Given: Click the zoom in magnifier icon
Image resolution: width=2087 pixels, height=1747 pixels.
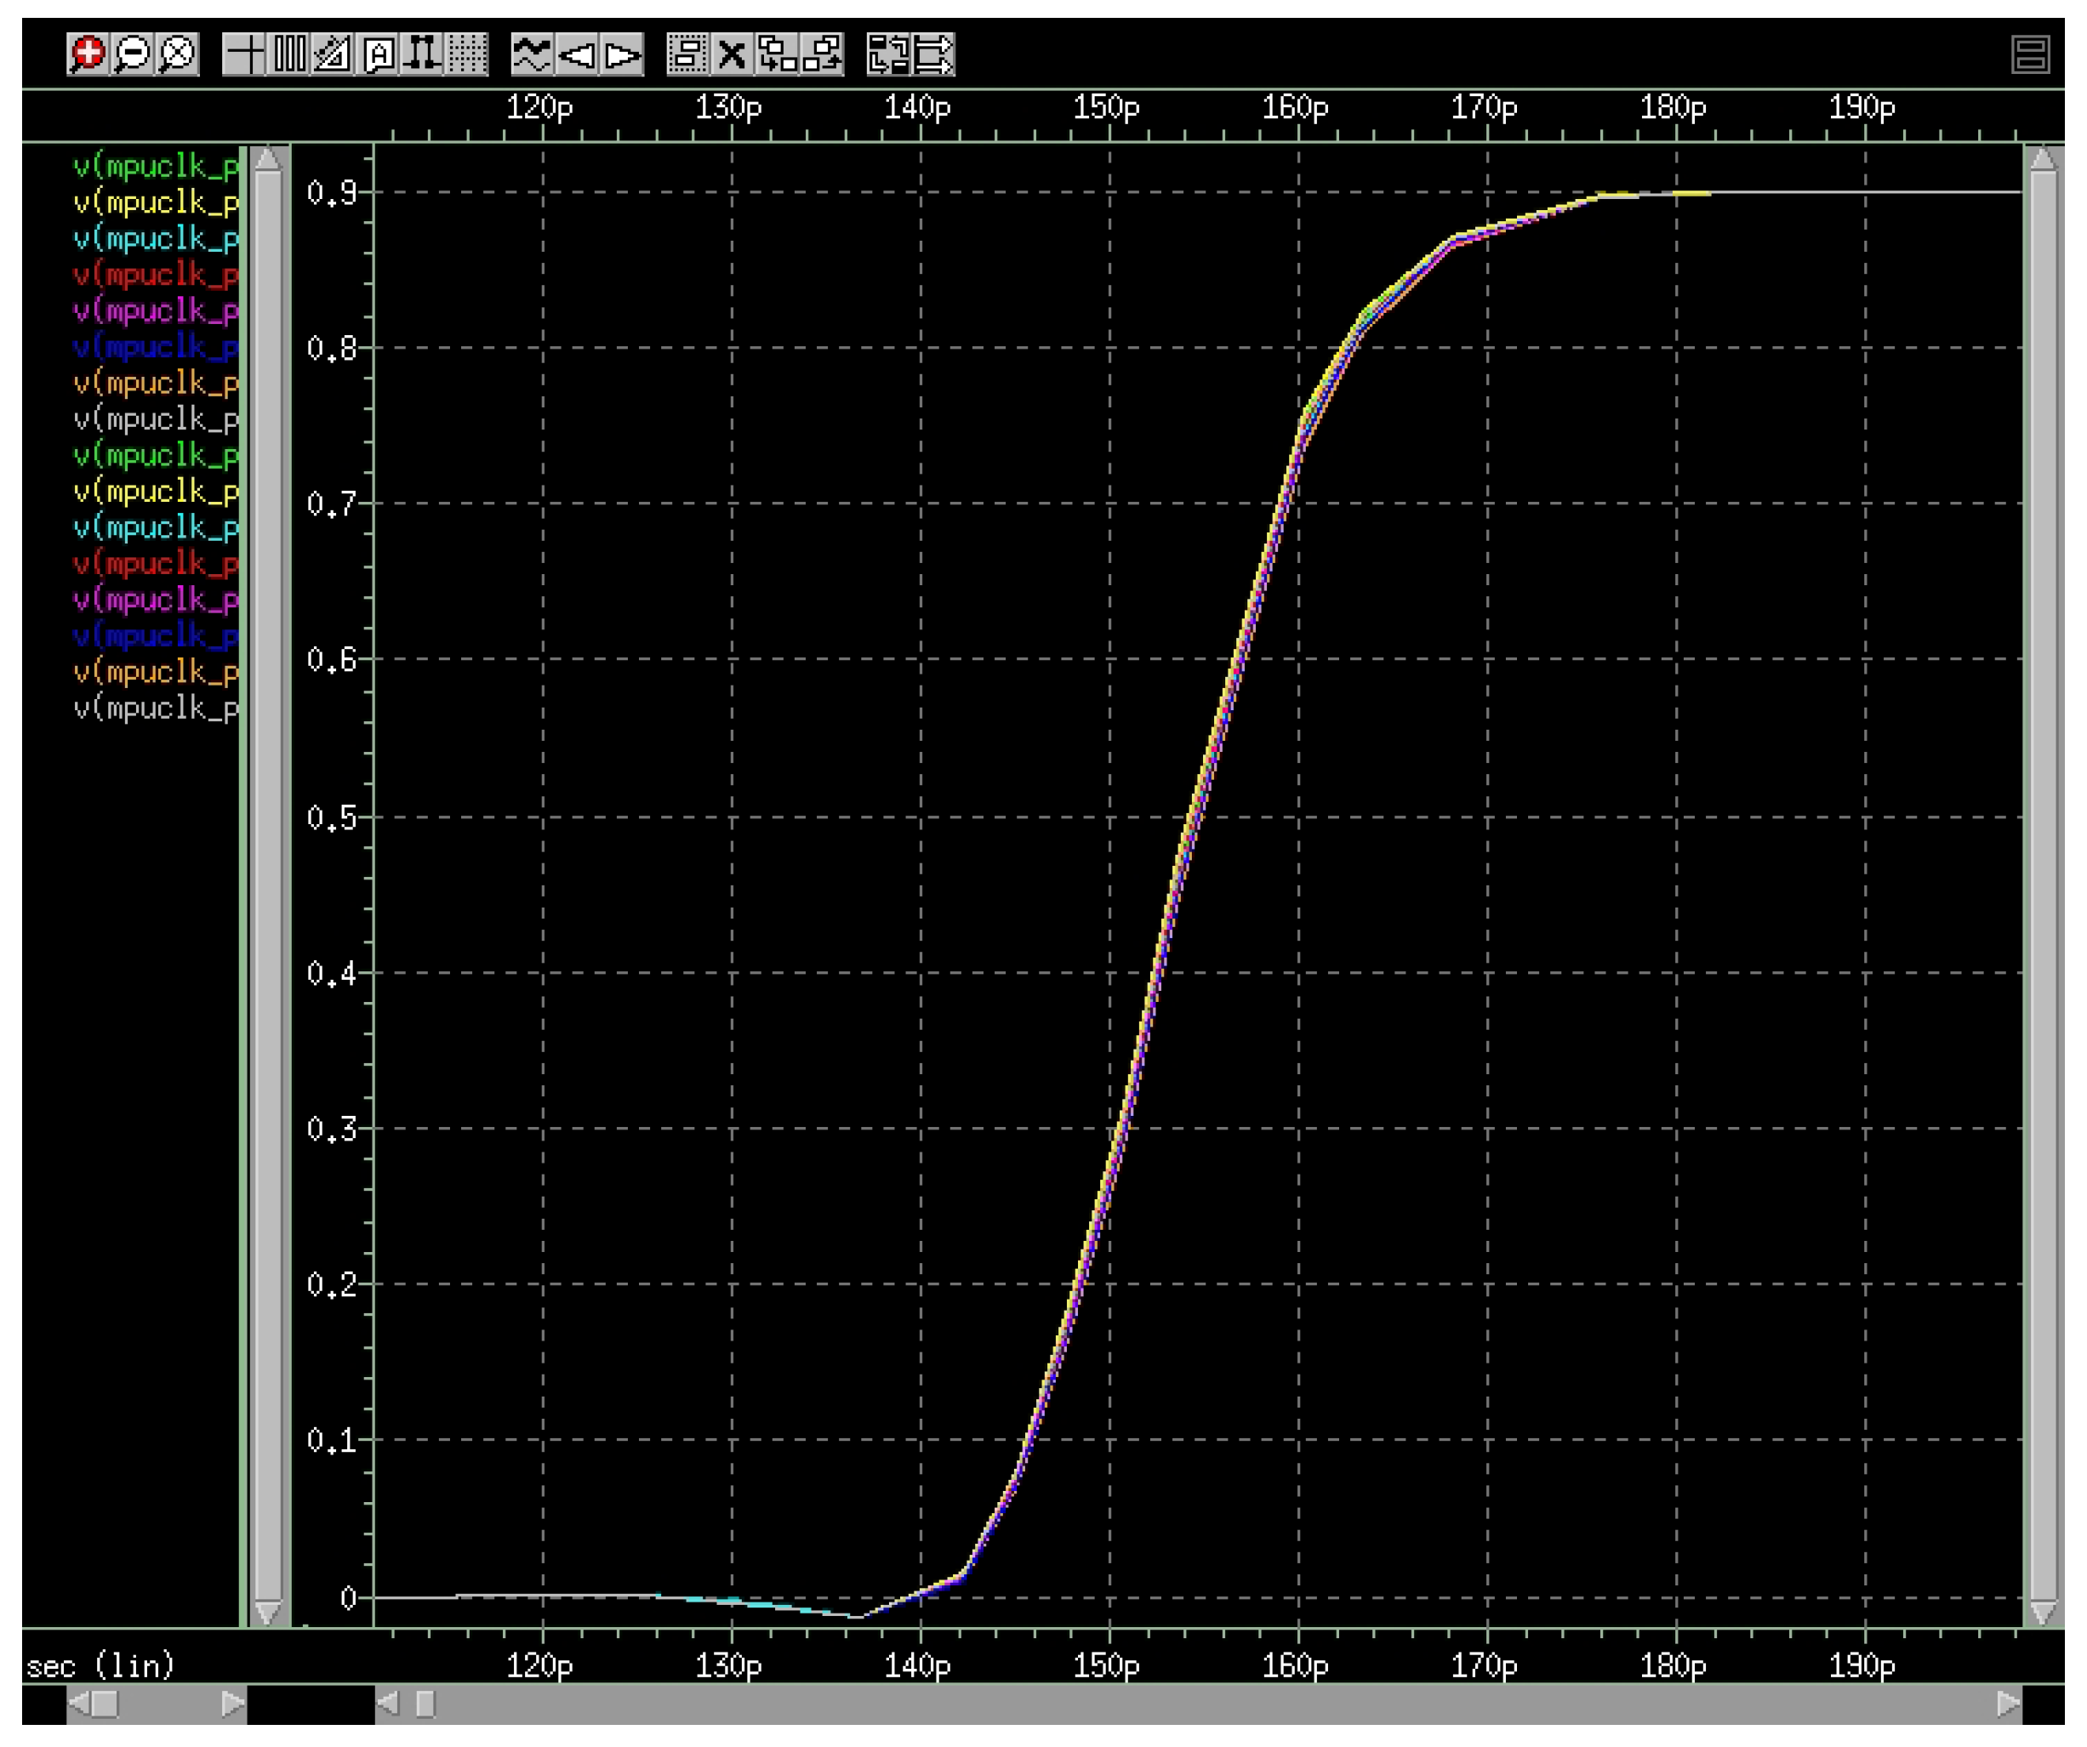Looking at the screenshot, I should 88,54.
